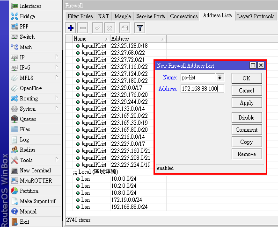Click the Disable button
This screenshot has width=278, height=227.
click(247, 118)
